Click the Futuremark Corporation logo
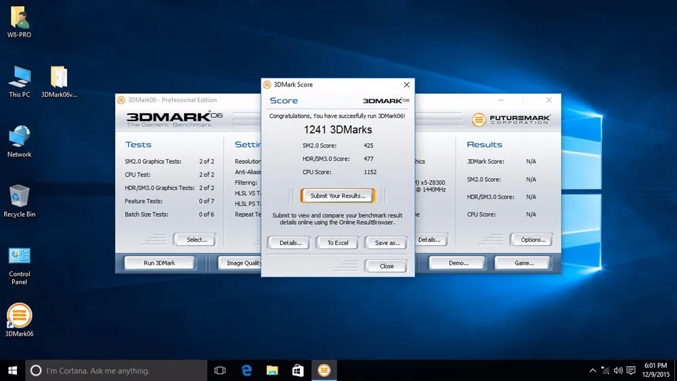The height and width of the screenshot is (381, 677). pos(510,119)
